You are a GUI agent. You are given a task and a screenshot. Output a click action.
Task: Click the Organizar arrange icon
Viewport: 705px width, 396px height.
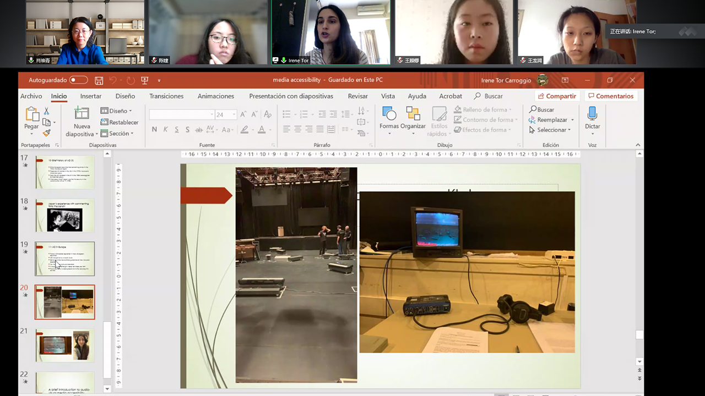click(x=413, y=114)
